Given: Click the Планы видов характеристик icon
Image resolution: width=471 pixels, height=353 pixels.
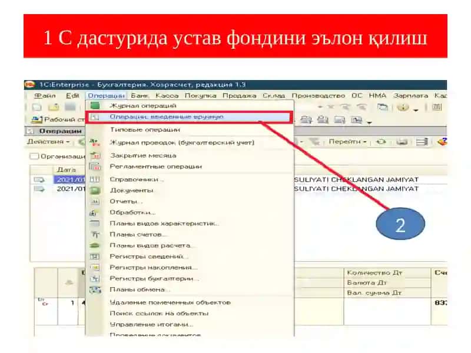Looking at the screenshot, I should 95,224.
